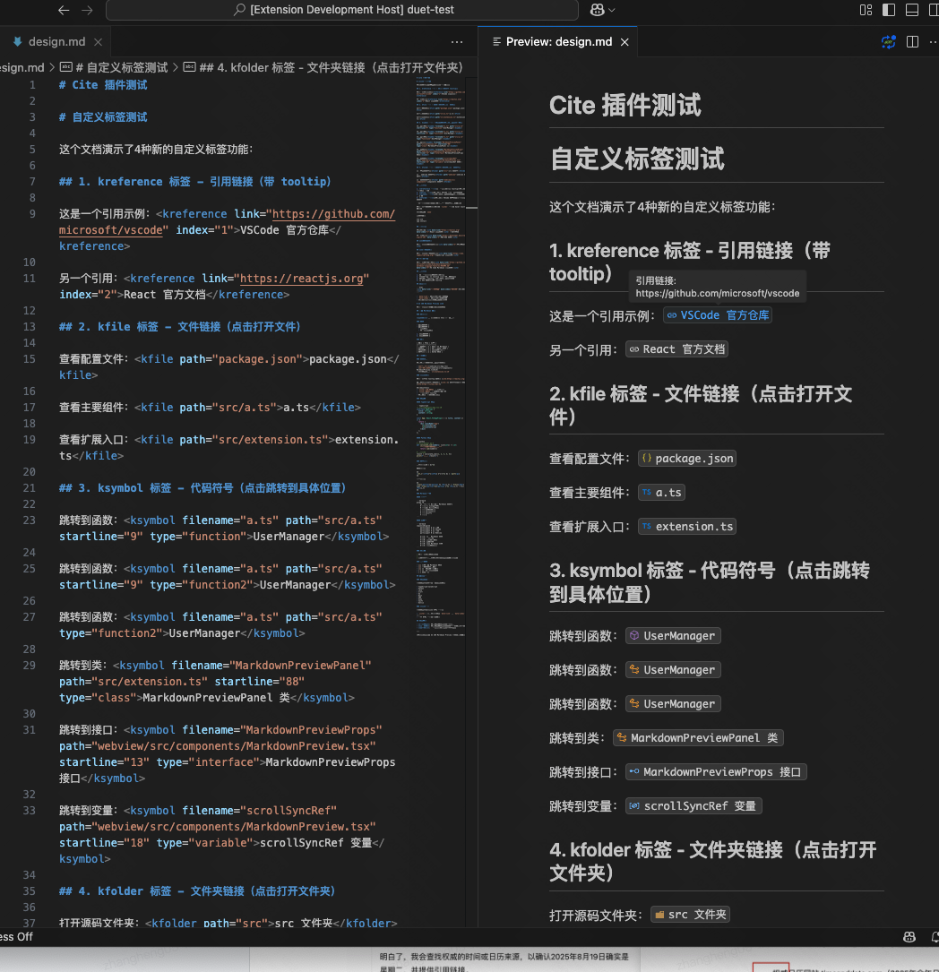The image size is (939, 972).
Task: Click the code minimap in the editor
Action: [x=441, y=357]
